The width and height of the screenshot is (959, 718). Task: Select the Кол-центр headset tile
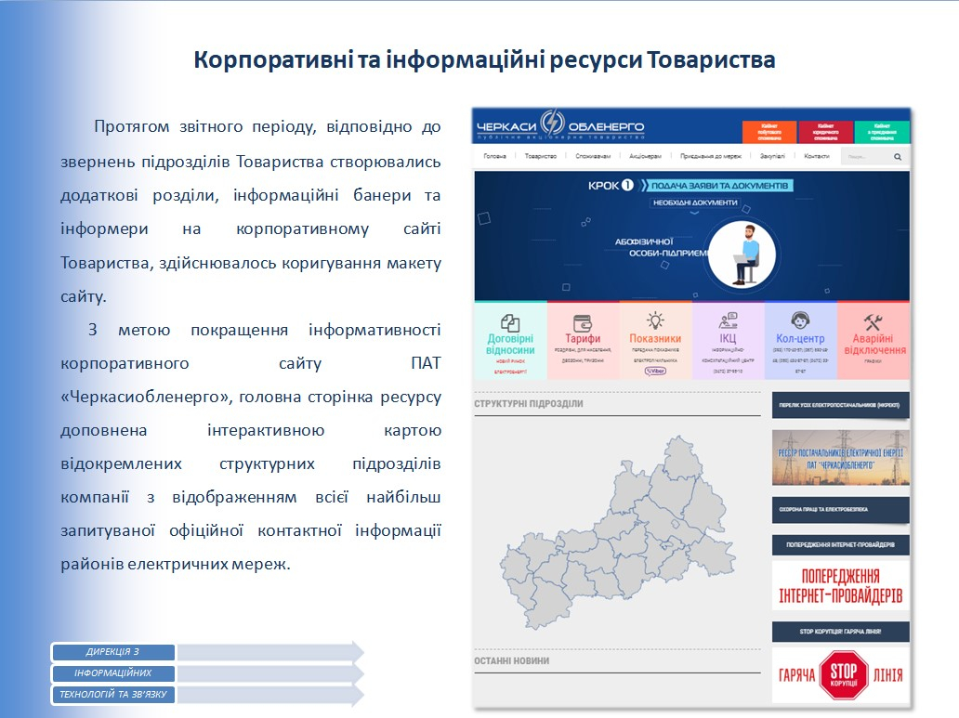tap(801, 340)
